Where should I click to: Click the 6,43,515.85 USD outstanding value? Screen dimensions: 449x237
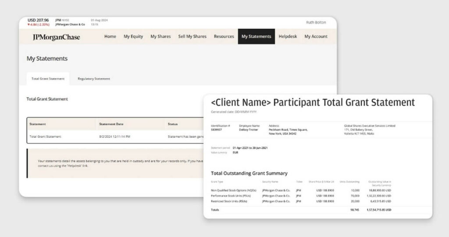pos(381,201)
